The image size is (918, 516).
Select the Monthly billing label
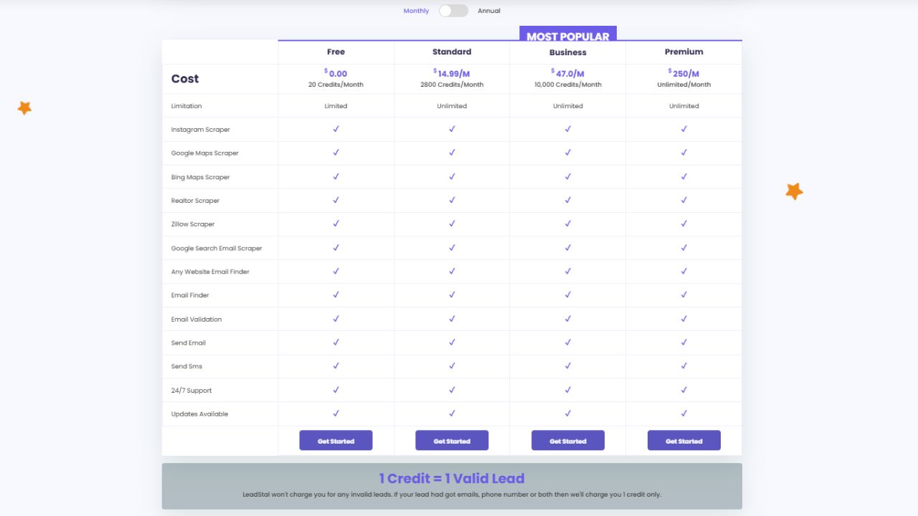click(x=416, y=11)
